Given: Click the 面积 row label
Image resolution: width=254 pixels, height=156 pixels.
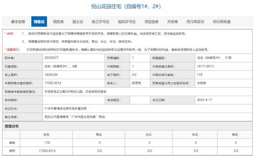Looking at the screenshot, I should (12, 151).
